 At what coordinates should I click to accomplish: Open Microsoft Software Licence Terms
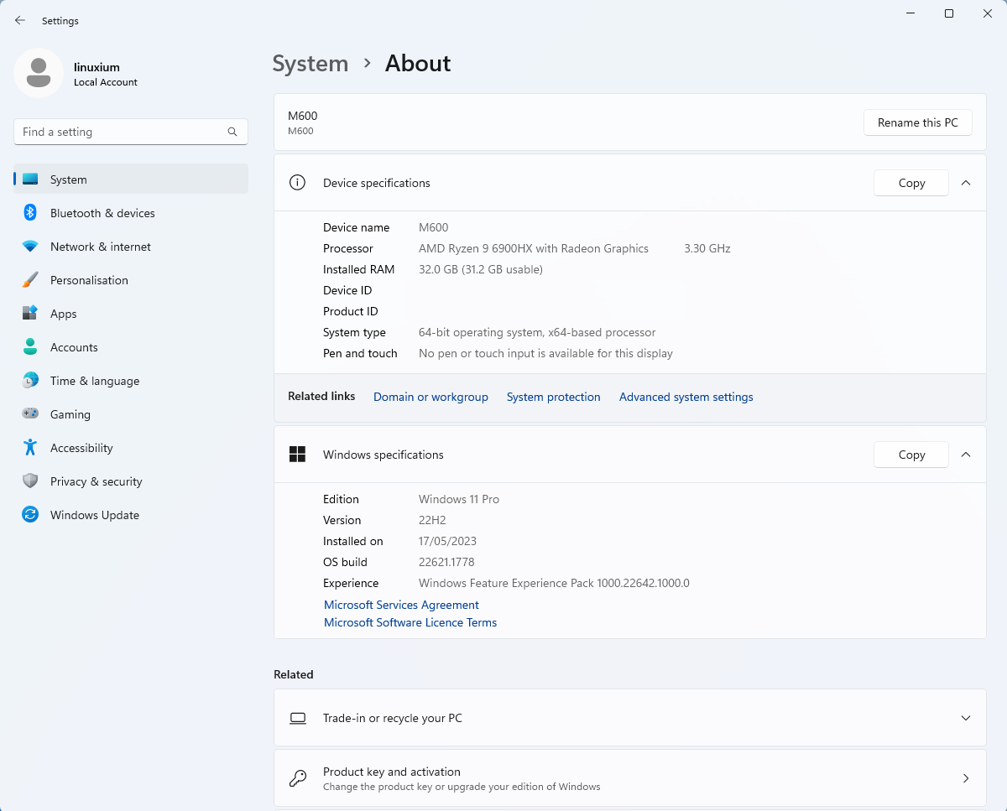point(410,622)
